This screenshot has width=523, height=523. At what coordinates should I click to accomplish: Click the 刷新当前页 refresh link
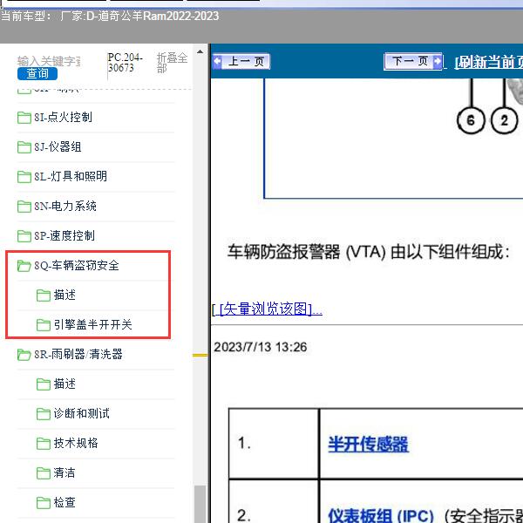(x=489, y=62)
